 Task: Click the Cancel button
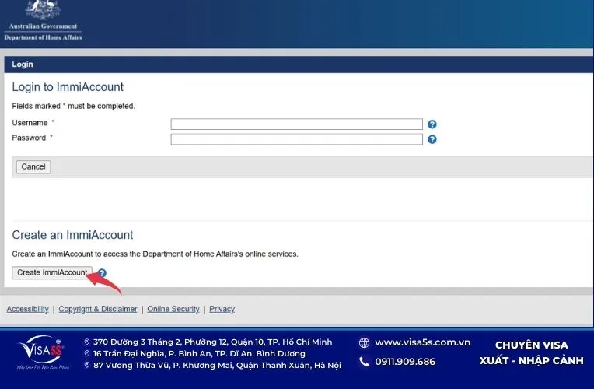33,166
